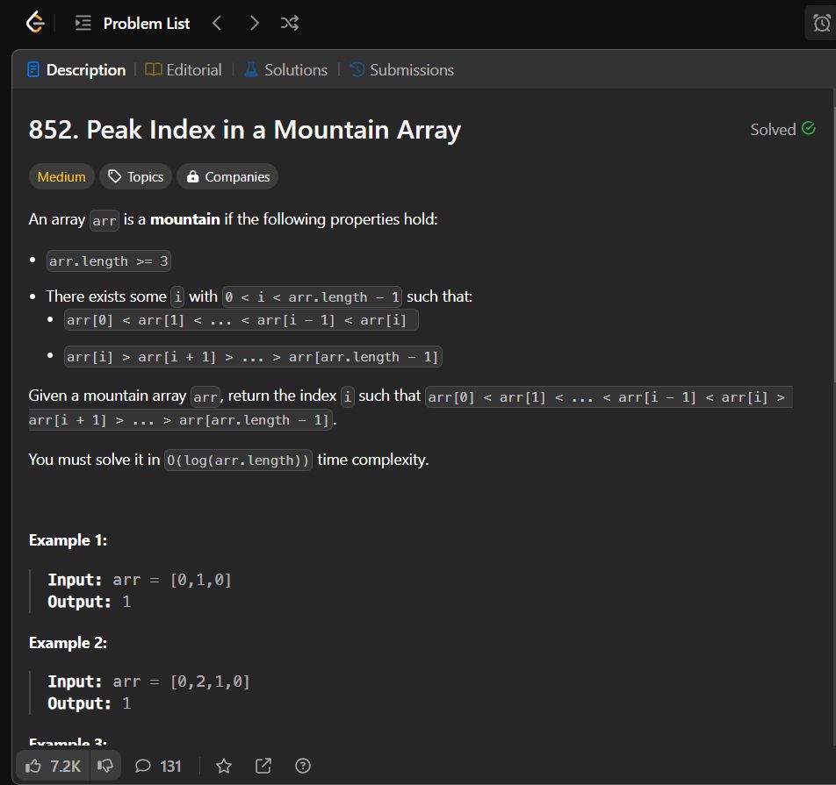Click the LeetCode logo icon
Image resolution: width=836 pixels, height=785 pixels.
coord(35,23)
